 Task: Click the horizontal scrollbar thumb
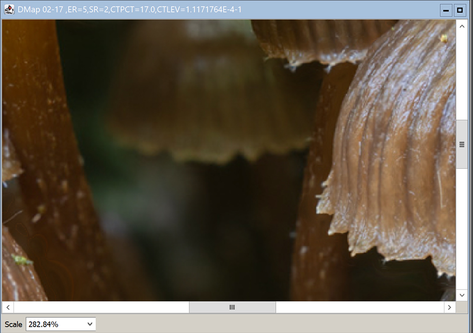point(232,307)
